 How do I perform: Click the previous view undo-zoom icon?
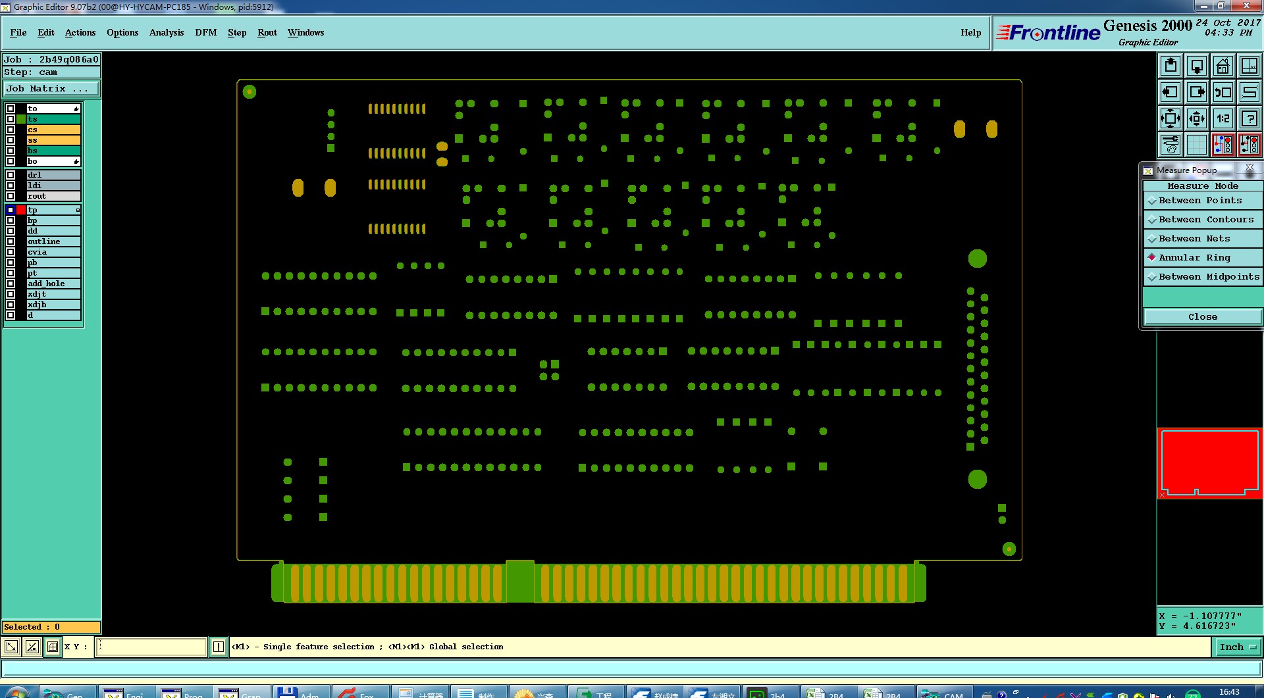click(x=1223, y=92)
